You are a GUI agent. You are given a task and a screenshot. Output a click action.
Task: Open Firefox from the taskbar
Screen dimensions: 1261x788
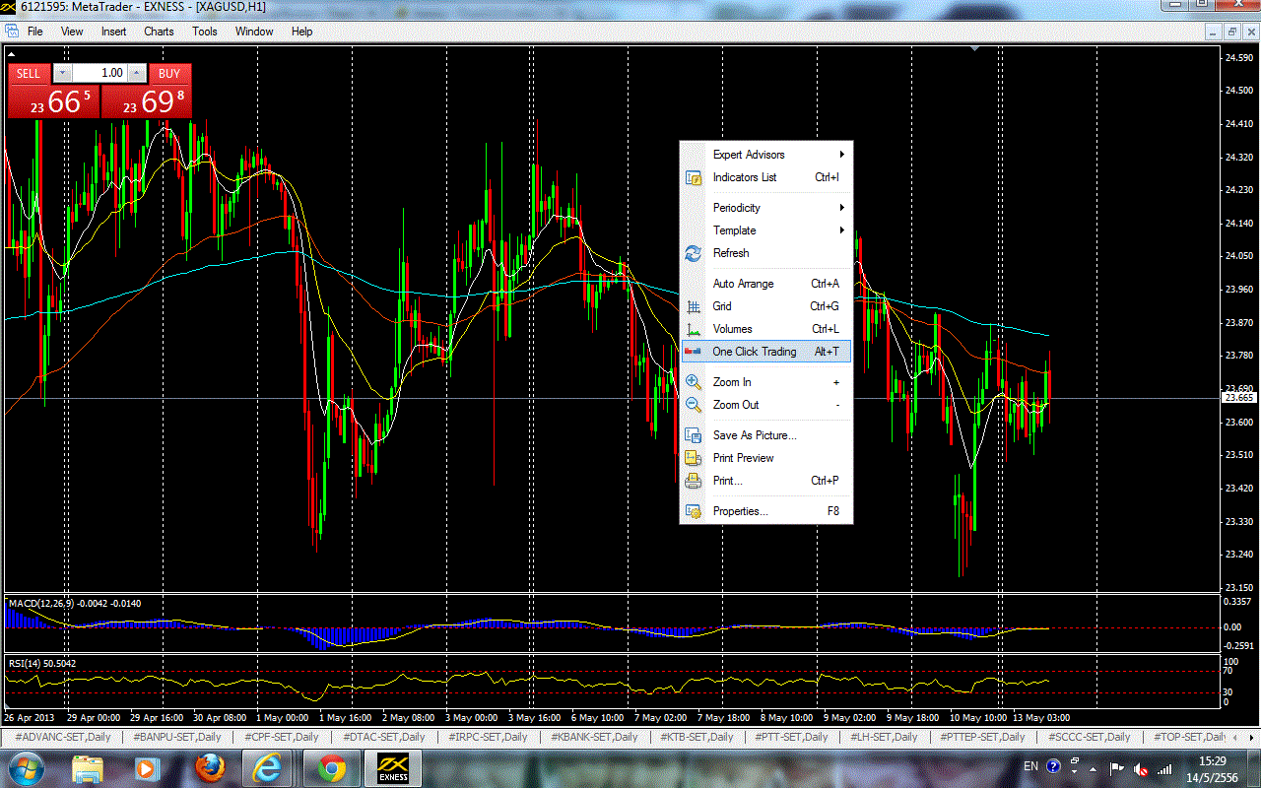click(209, 768)
